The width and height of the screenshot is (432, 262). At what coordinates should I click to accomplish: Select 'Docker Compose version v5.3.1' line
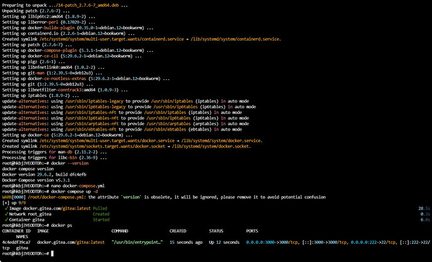click(x=36, y=180)
